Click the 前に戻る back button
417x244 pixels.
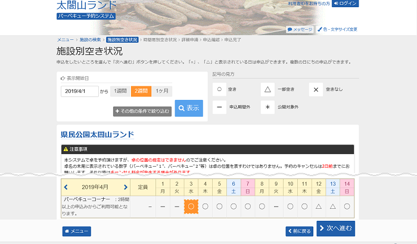[300, 232]
